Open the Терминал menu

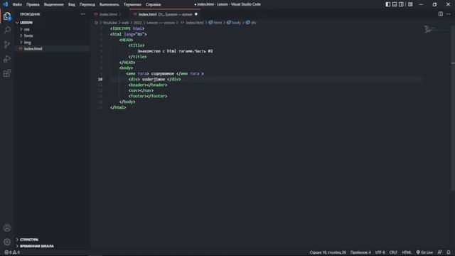click(x=132, y=4)
